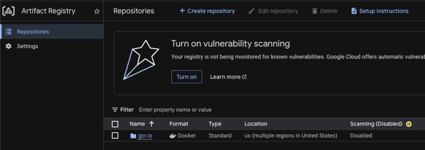Click Turn on for vulnerability scanning
425x150 pixels.
pyautogui.click(x=187, y=77)
